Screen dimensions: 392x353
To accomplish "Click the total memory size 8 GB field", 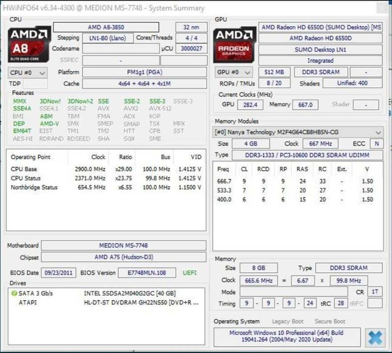I will (258, 268).
